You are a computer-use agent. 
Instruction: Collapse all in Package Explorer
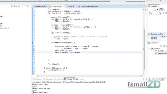tap(12, 6)
